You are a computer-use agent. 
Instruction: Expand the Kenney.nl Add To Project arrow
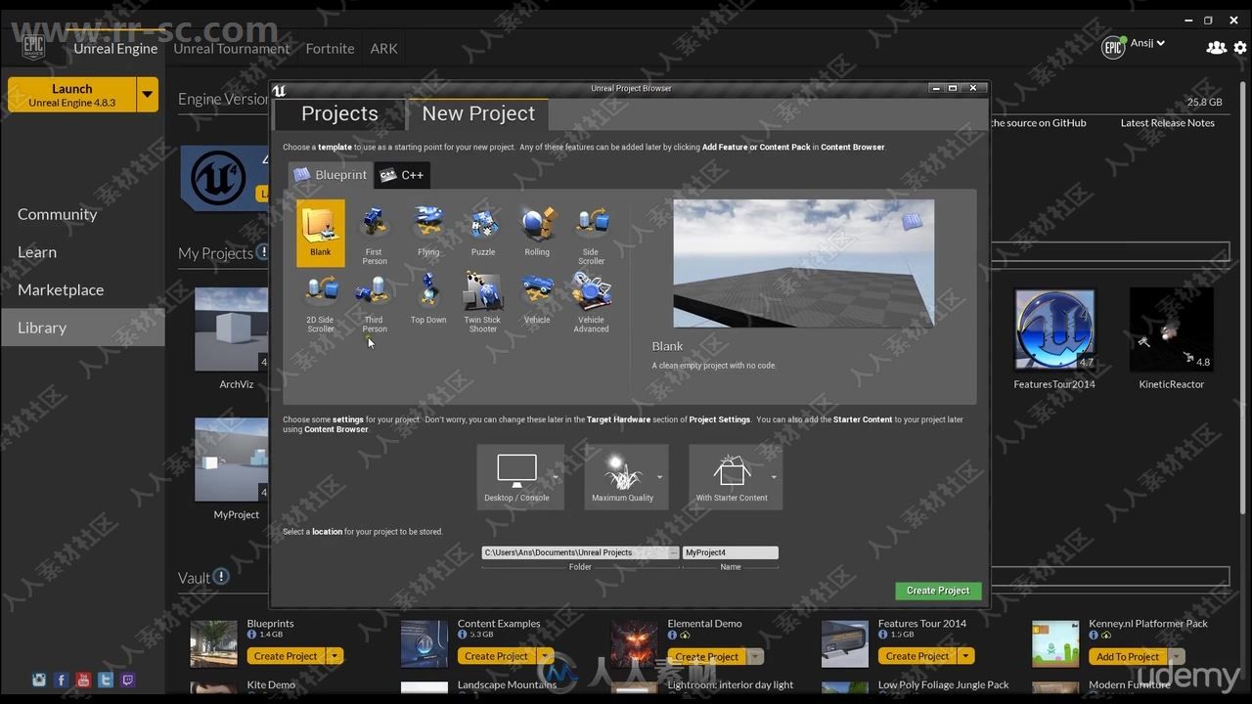coord(1176,656)
